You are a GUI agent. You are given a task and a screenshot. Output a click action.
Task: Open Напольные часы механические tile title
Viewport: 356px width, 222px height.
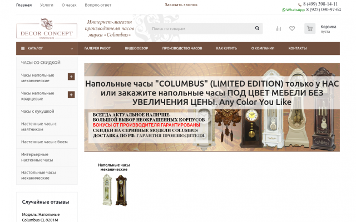pos(113,167)
